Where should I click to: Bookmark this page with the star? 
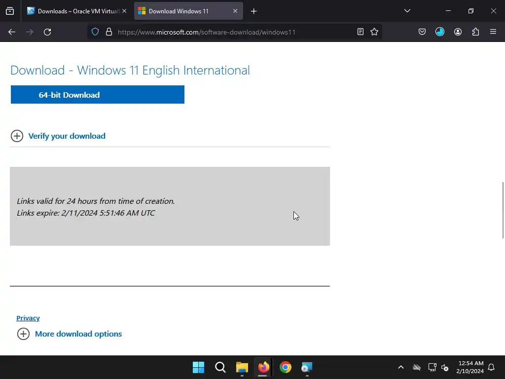[374, 32]
